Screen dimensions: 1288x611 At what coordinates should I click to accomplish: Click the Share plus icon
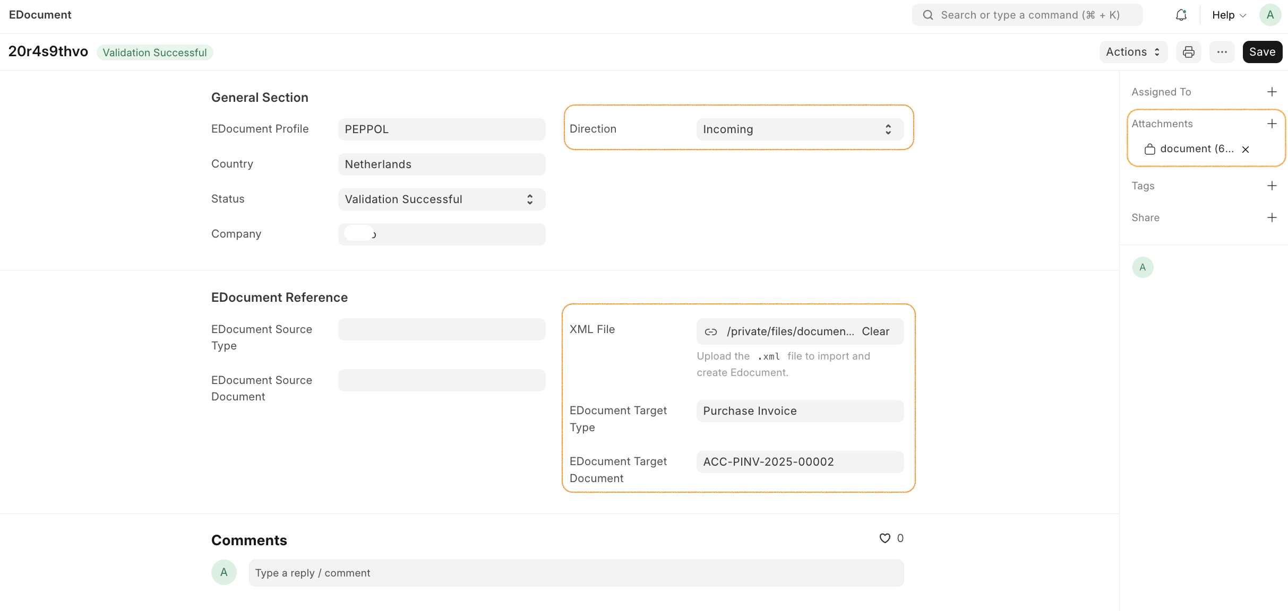click(1272, 217)
